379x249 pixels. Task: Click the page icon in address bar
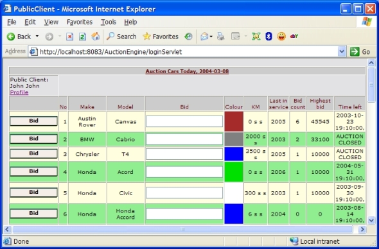33,52
